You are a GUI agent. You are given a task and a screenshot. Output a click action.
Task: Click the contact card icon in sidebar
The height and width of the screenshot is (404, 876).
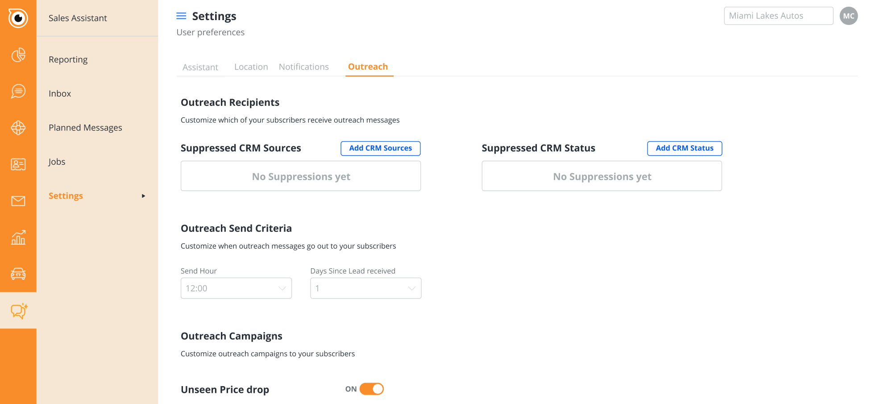[x=18, y=164]
